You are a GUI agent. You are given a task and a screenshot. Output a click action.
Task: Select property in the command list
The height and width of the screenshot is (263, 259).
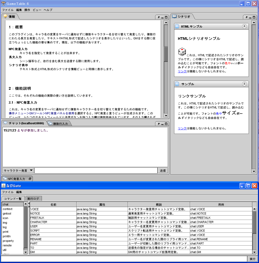click(x=13, y=241)
